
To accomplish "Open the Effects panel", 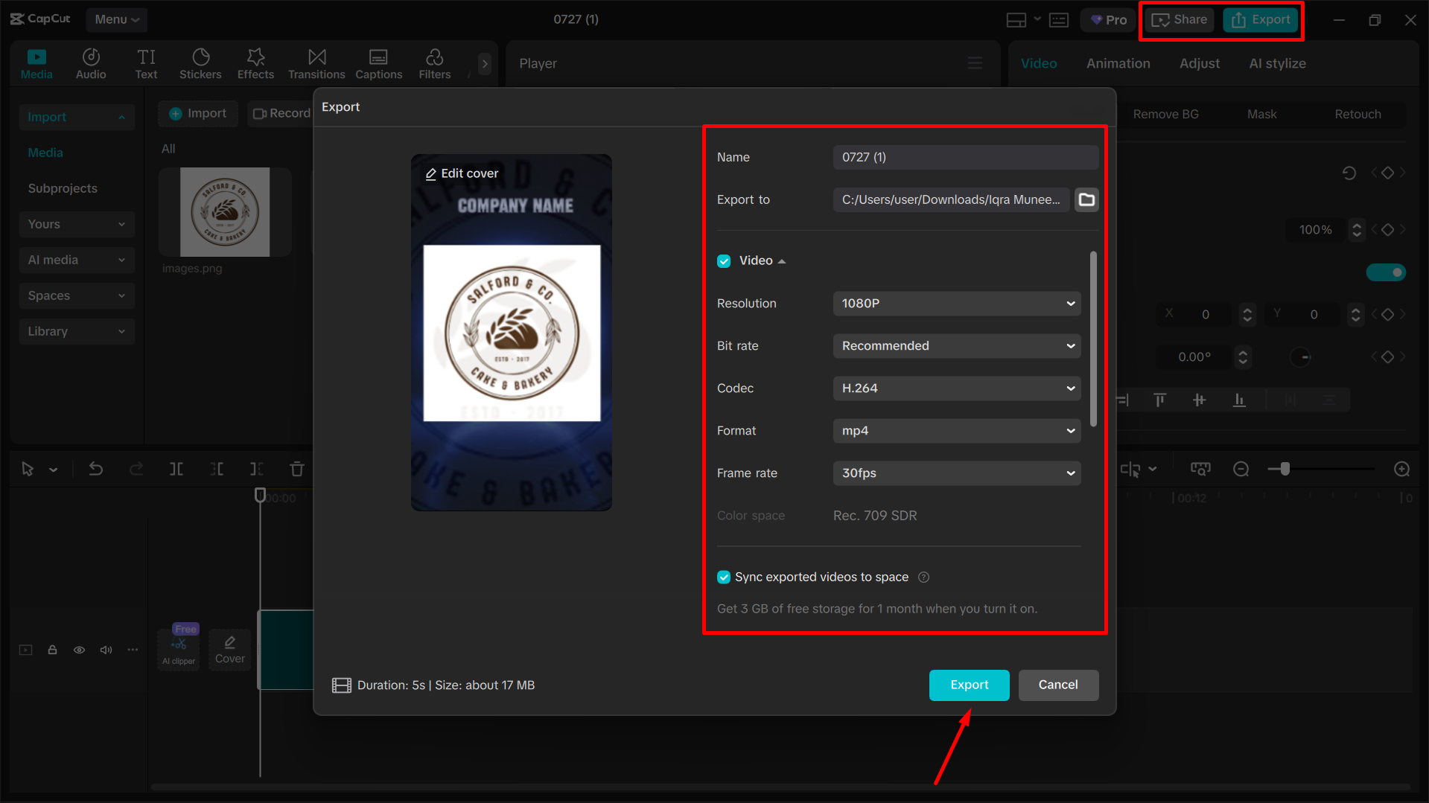I will click(255, 63).
